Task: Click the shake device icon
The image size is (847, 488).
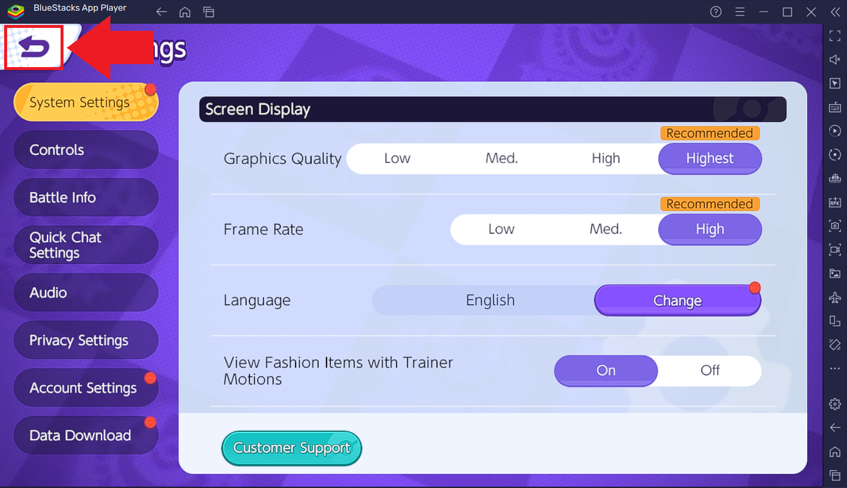Action: pyautogui.click(x=835, y=344)
